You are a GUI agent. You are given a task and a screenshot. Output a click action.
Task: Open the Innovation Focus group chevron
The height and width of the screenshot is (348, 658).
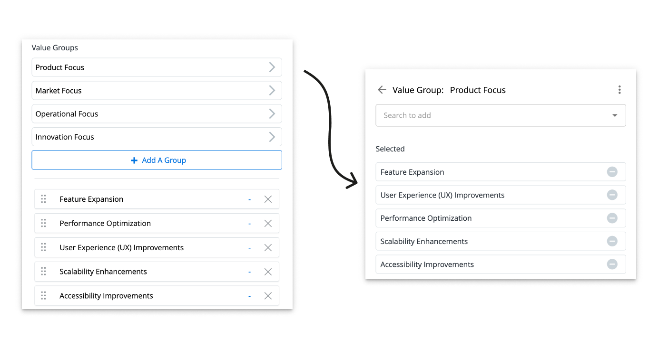pyautogui.click(x=272, y=137)
